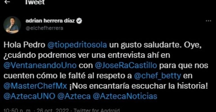Open the @tiopedritosola mention
216x112 pixels.
coord(77,45)
